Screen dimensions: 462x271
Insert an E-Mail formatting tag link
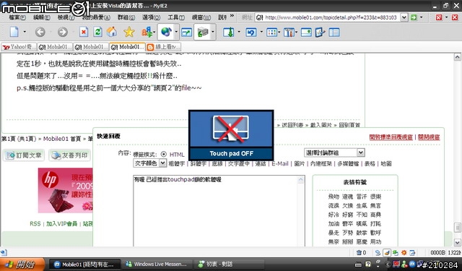point(279,163)
